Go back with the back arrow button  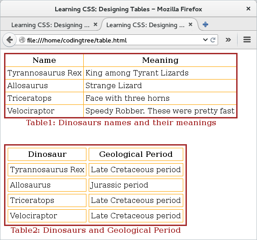[10, 40]
